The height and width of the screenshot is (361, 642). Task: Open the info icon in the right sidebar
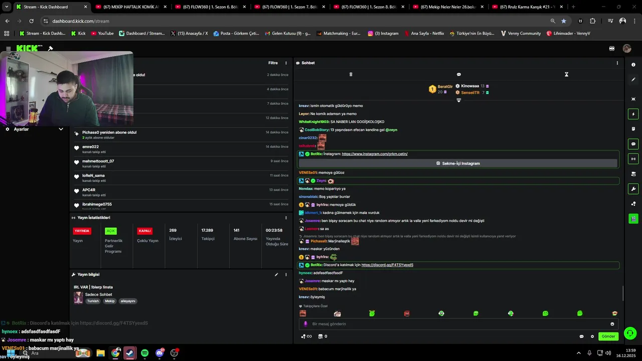click(x=633, y=65)
